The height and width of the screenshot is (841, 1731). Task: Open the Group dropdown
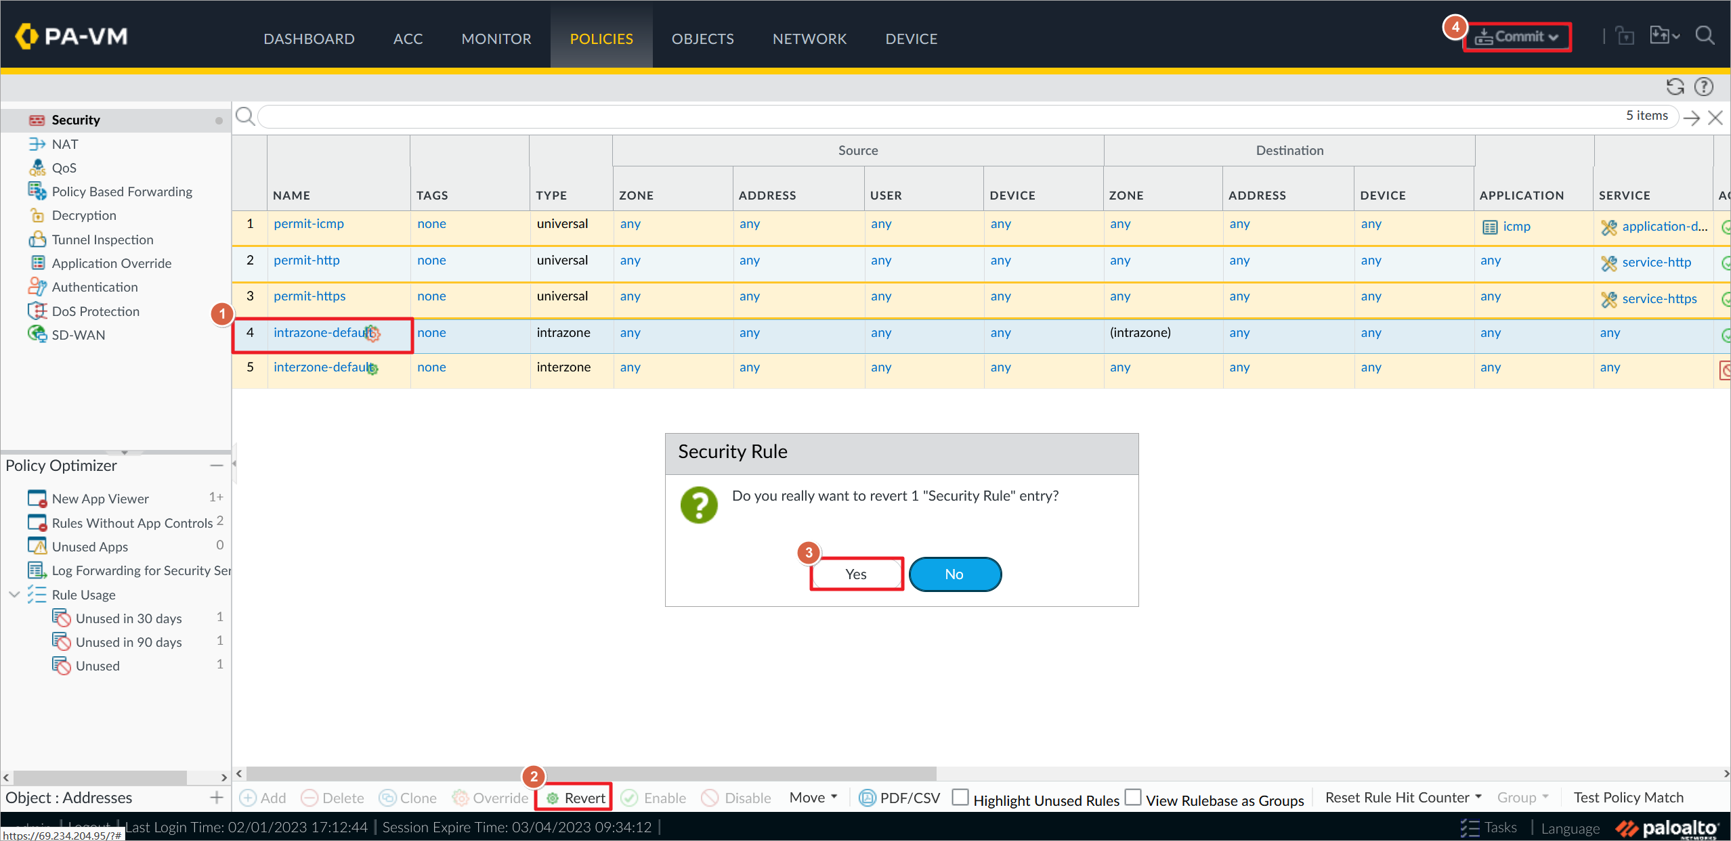pos(1522,798)
